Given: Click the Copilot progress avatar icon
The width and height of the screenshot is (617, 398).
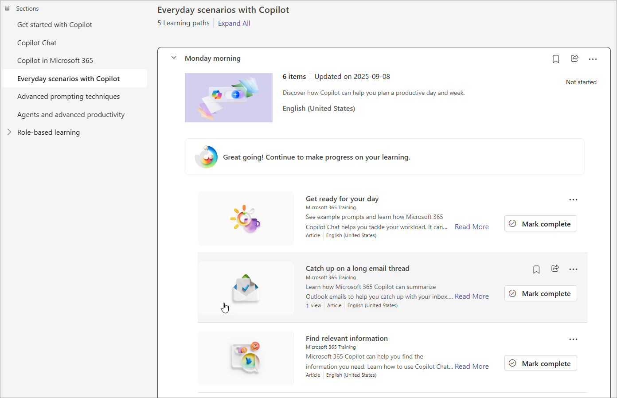Looking at the screenshot, I should point(206,157).
